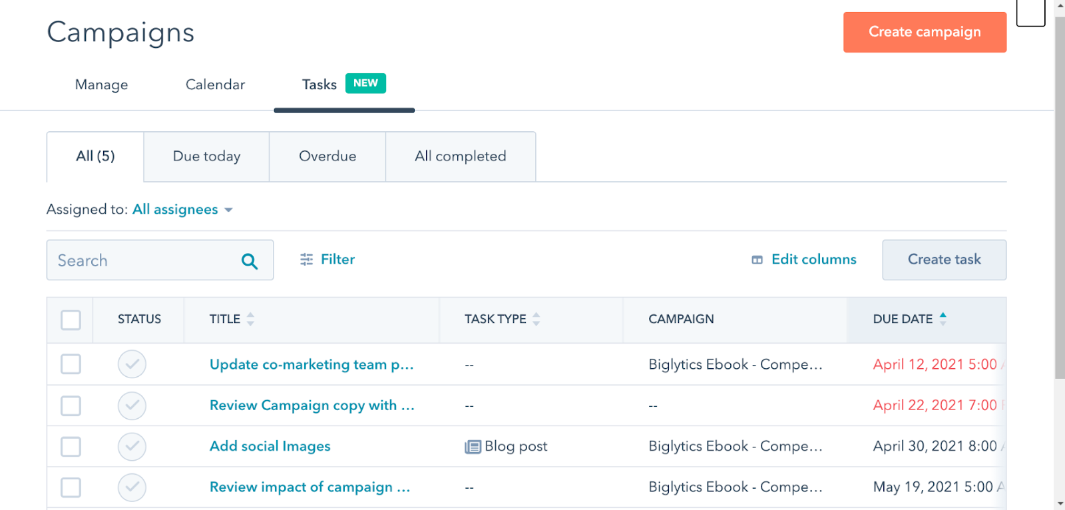Image resolution: width=1065 pixels, height=510 pixels.
Task: Mark 'Update co-marketing team p…' task complete
Action: point(132,364)
